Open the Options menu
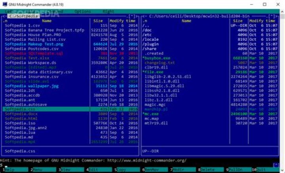 82,11
